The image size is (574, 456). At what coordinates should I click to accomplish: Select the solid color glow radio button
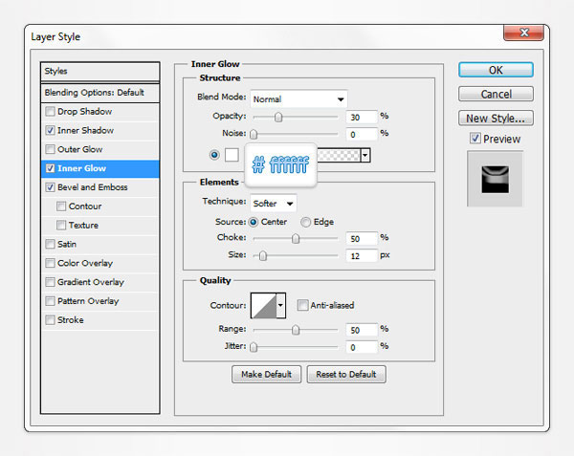pyautogui.click(x=213, y=155)
